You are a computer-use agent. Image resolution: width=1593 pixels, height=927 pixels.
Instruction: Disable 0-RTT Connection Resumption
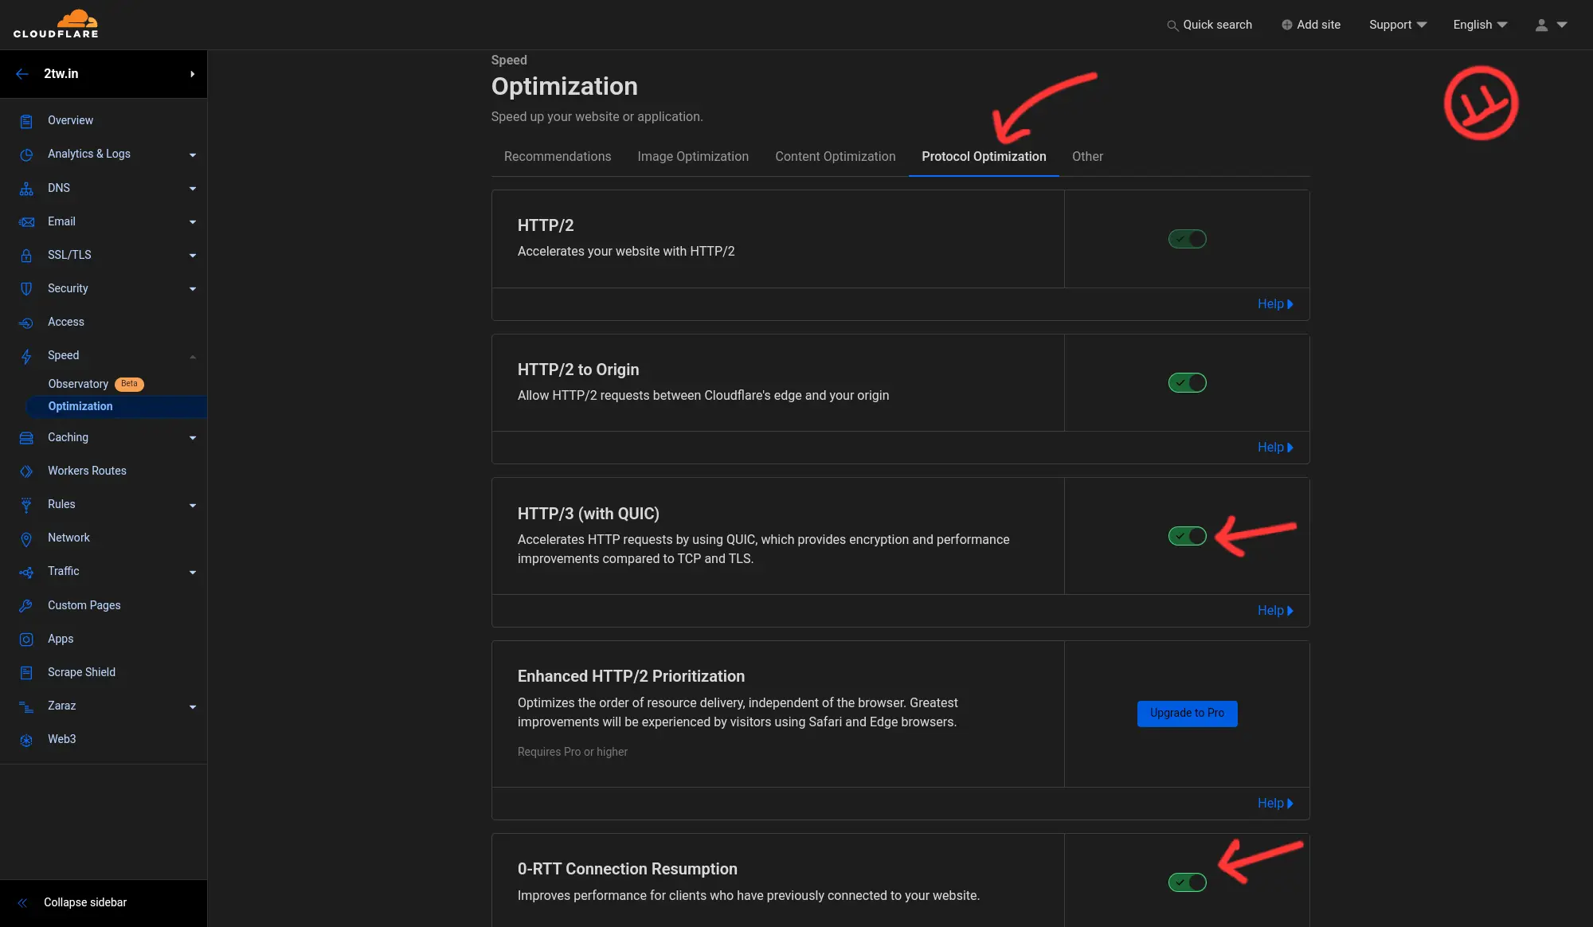pos(1187,882)
